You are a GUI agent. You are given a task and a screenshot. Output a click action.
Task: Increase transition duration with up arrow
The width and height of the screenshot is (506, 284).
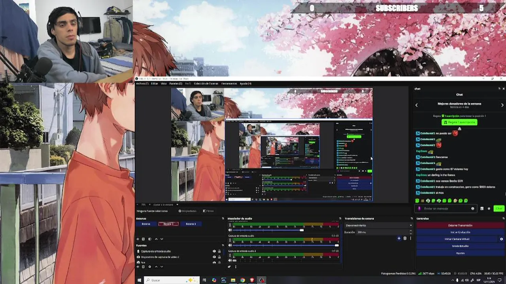[411, 231]
